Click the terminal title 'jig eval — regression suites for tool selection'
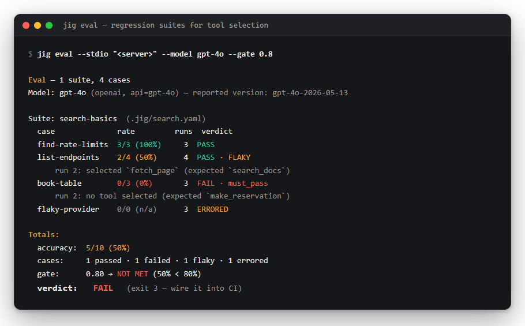The image size is (525, 326). coord(166,25)
